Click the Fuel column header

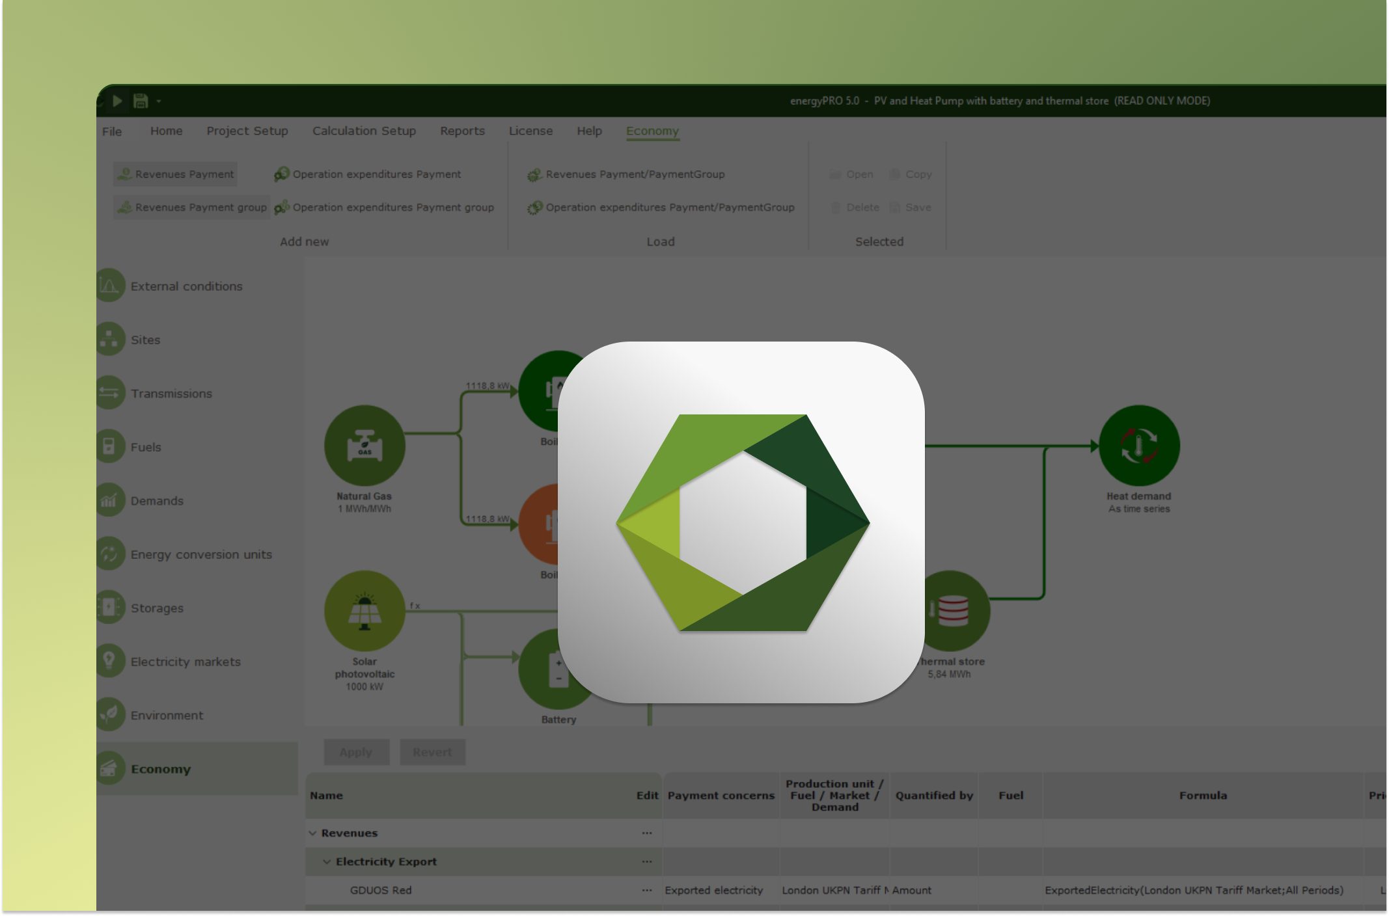[1011, 796]
